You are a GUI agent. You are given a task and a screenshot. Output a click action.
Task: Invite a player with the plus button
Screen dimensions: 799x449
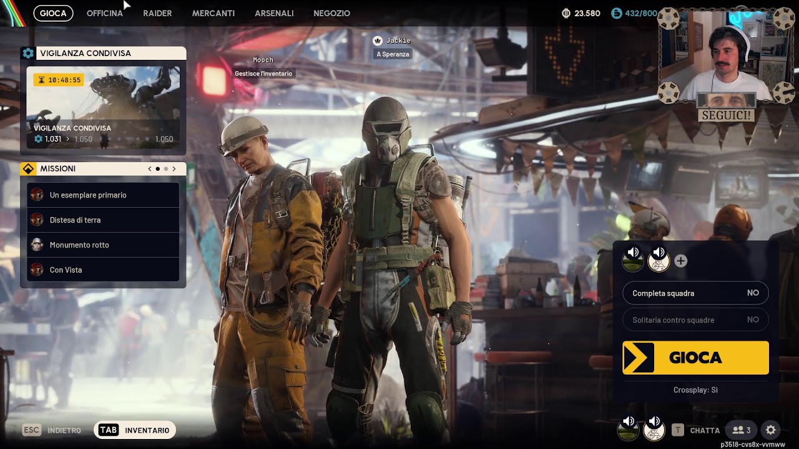pos(681,261)
